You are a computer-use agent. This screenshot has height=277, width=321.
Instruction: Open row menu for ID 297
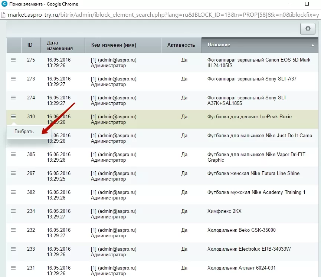13,173
